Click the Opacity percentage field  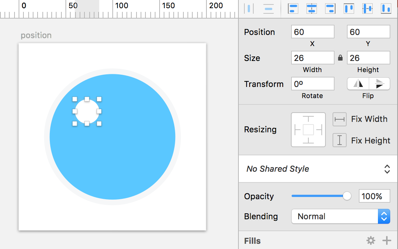375,196
